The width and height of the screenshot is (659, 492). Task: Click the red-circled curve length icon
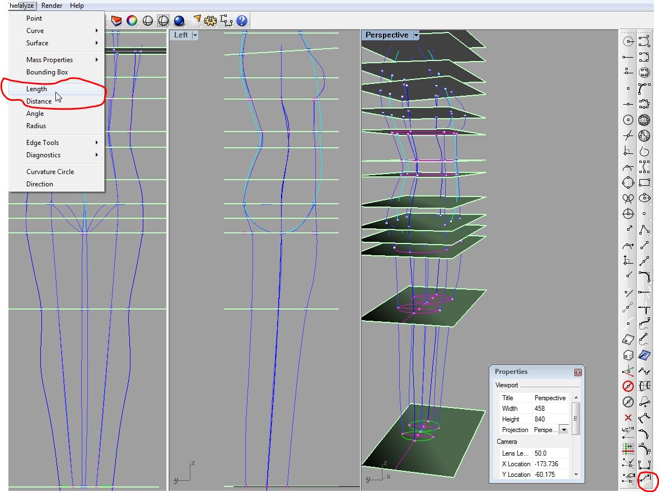click(x=644, y=480)
